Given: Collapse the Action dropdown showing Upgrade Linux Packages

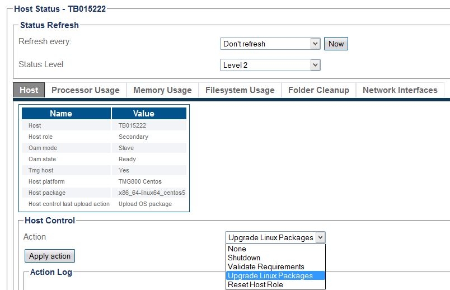Looking at the screenshot, I should point(275,237).
